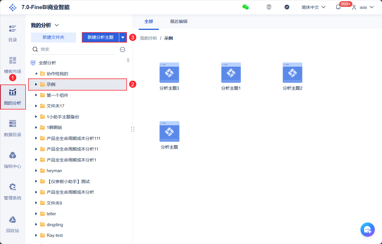382x244 pixels.
Task: Expand the 1小助手主题备份 folder arrow
Action: coord(36,117)
